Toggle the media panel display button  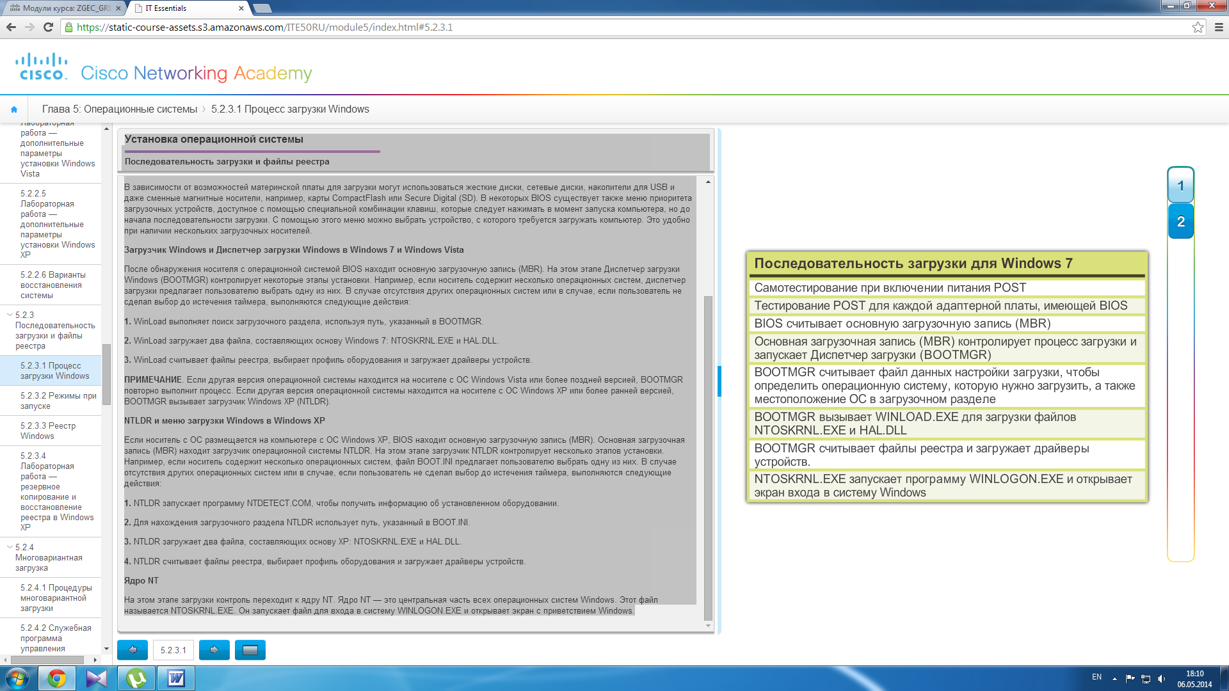pyautogui.click(x=250, y=650)
